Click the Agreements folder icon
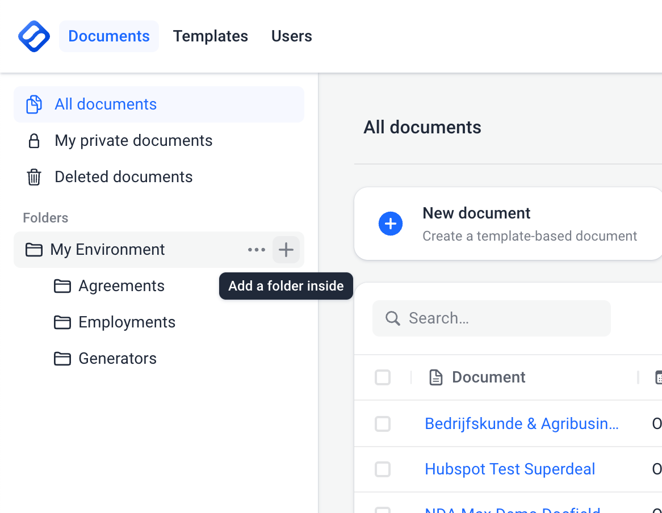 [62, 286]
